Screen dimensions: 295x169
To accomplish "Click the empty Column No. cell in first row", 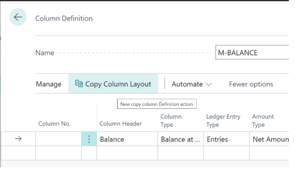I will (58, 139).
